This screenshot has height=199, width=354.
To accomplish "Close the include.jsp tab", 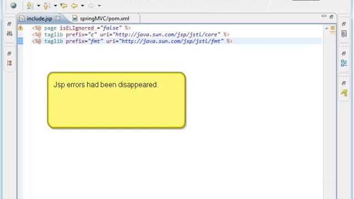I will 58,18.
